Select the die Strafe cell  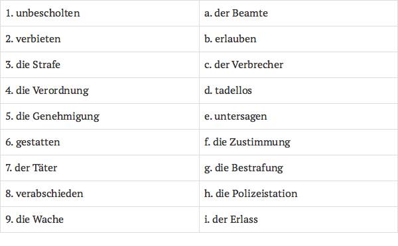tap(99, 65)
